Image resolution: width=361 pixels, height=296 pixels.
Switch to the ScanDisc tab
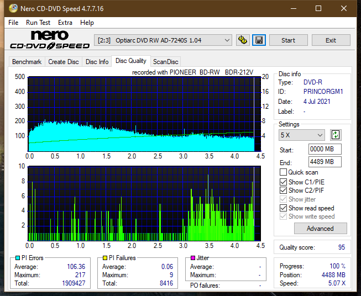[166, 62]
